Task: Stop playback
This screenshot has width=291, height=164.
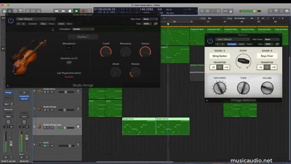Action: pyautogui.click(x=70, y=11)
